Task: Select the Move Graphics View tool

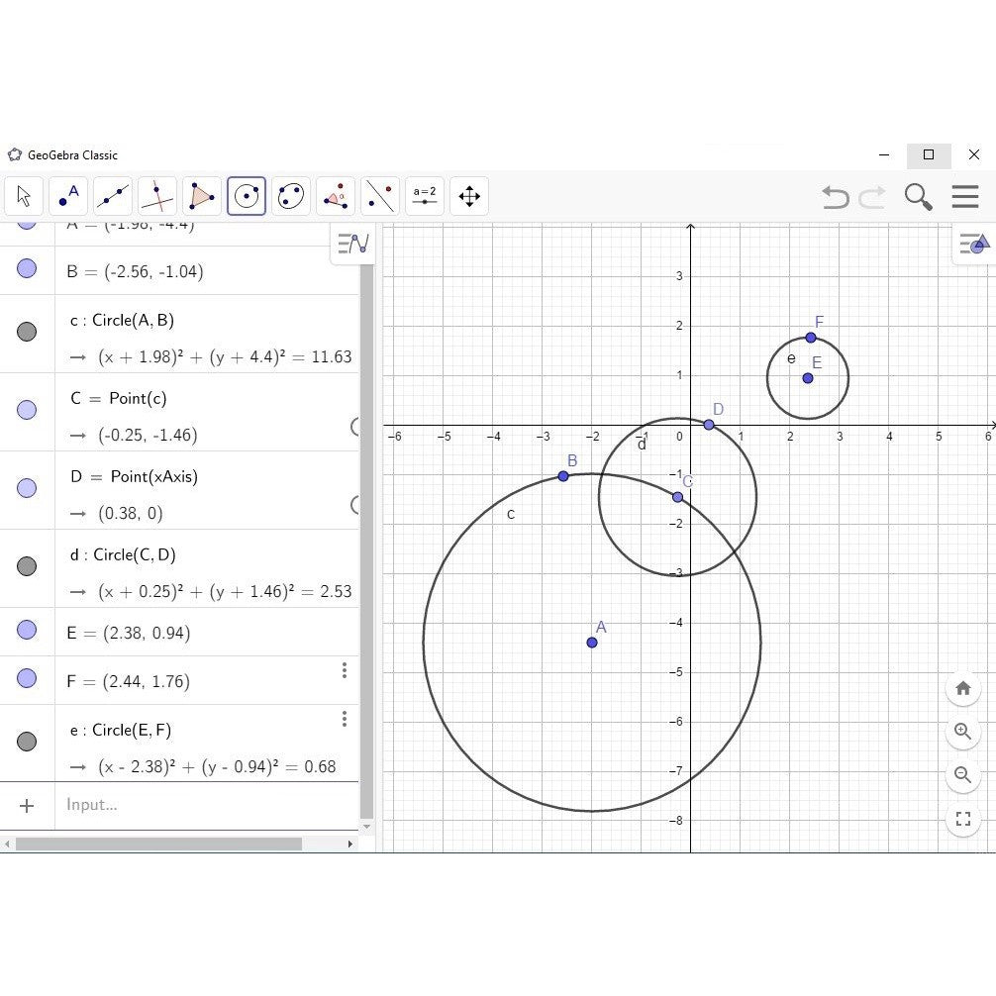Action: (468, 196)
